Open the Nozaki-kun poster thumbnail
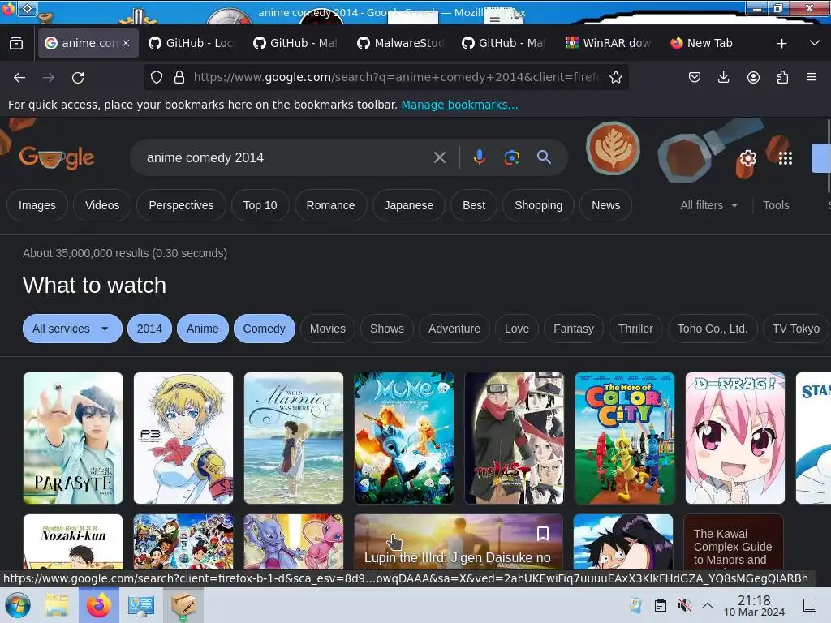The image size is (831, 623). click(73, 542)
